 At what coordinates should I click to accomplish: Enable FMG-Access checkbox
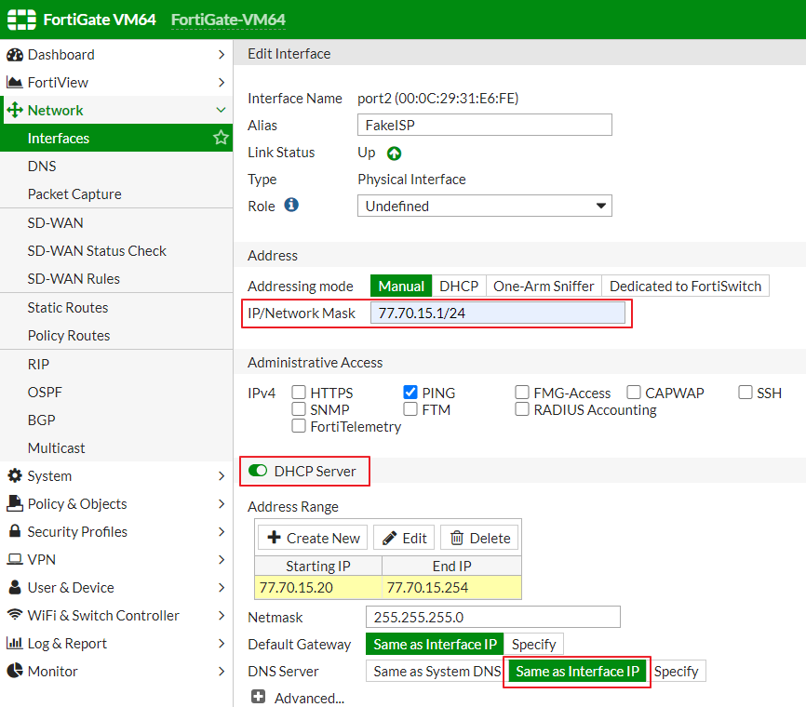click(x=522, y=393)
